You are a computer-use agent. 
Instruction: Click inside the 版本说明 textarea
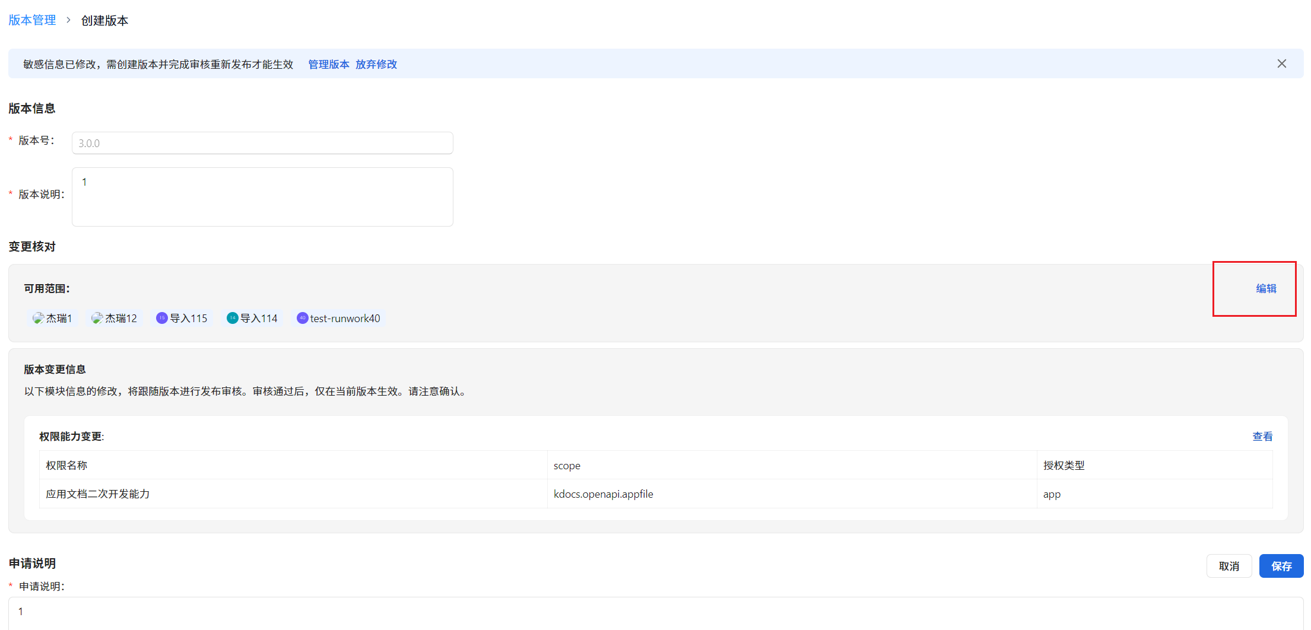click(x=262, y=196)
